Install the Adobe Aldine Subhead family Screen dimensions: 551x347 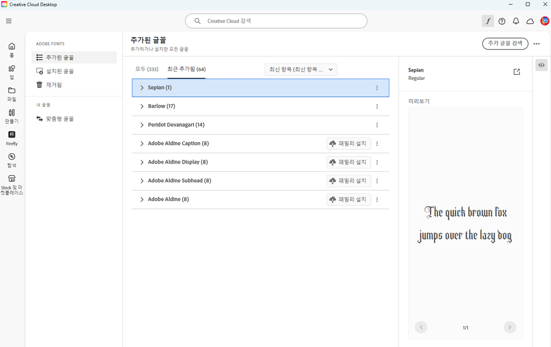(x=349, y=181)
